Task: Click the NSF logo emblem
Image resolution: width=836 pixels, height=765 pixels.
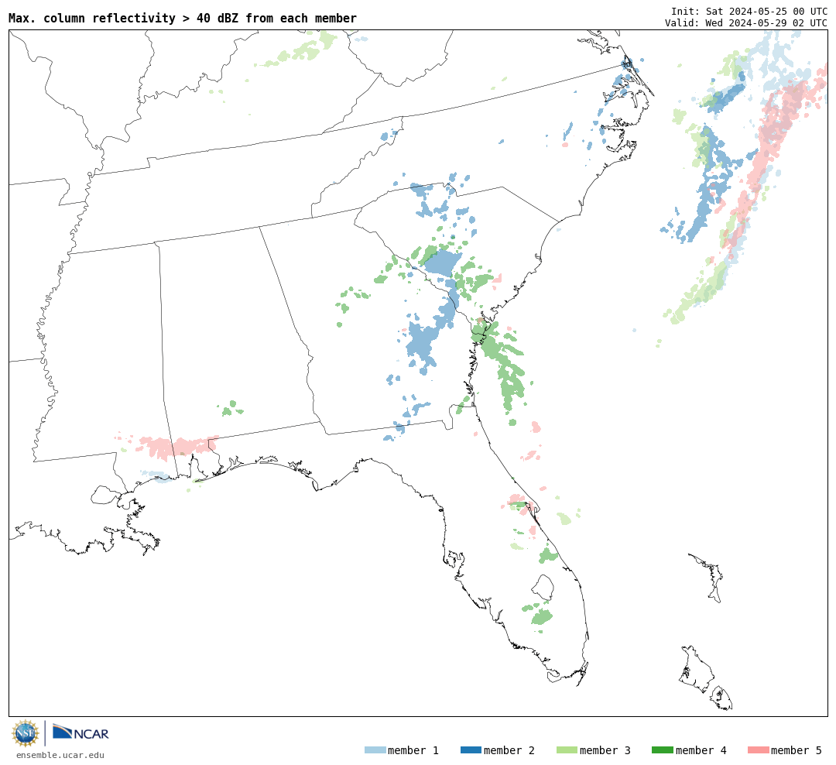Action: pyautogui.click(x=26, y=733)
